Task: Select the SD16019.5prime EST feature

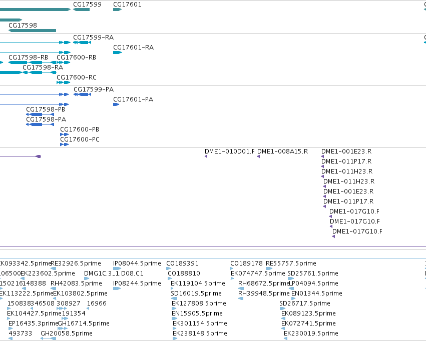Action: coord(174,298)
